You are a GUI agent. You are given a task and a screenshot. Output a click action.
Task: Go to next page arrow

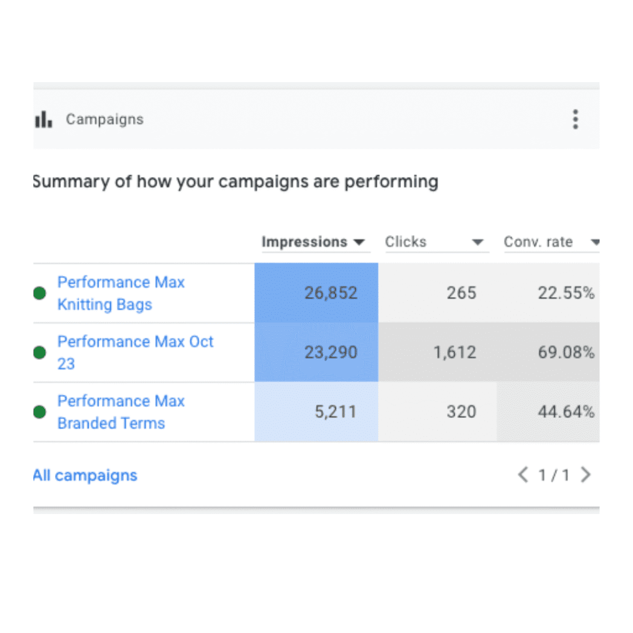[585, 475]
